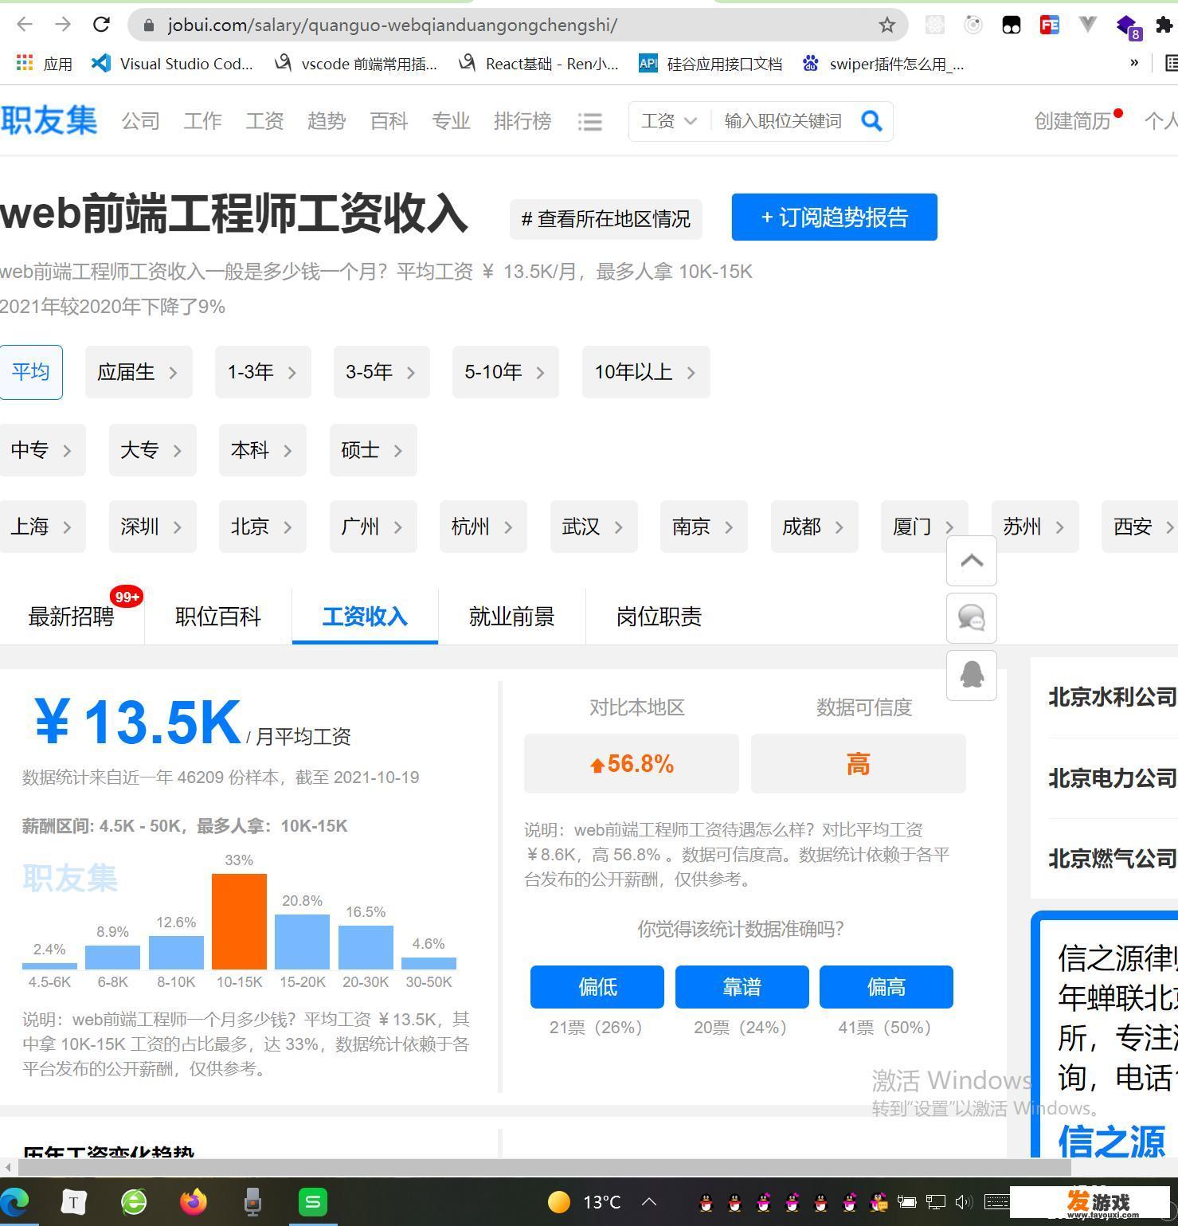The width and height of the screenshot is (1178, 1226).
Task: Click 创建简历 link
Action: [1072, 121]
